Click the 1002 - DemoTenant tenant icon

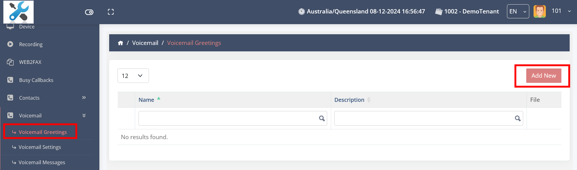pyautogui.click(x=438, y=12)
